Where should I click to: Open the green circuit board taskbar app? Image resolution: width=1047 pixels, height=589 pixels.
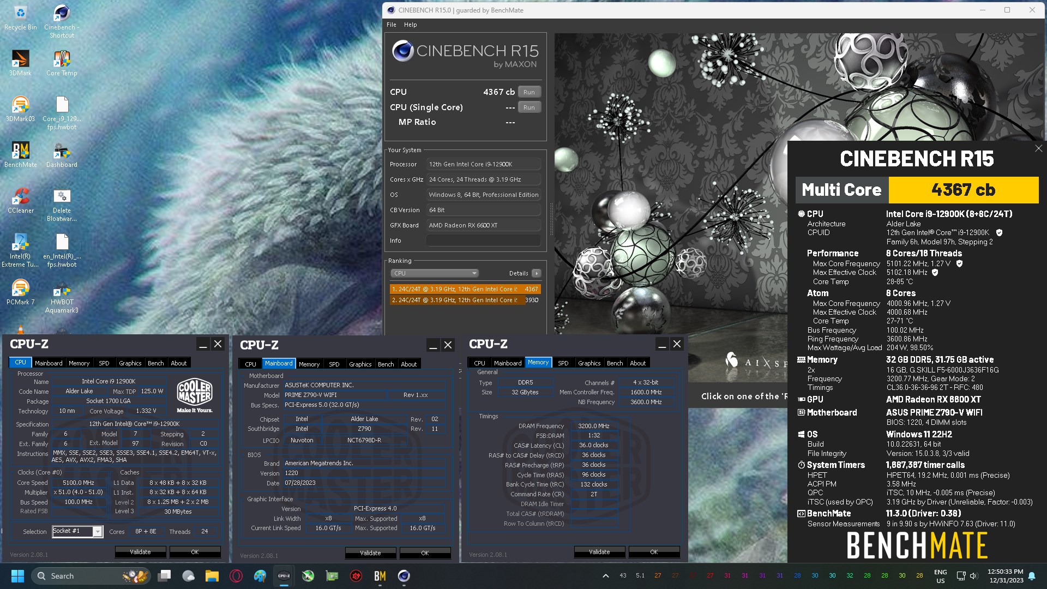coord(332,576)
